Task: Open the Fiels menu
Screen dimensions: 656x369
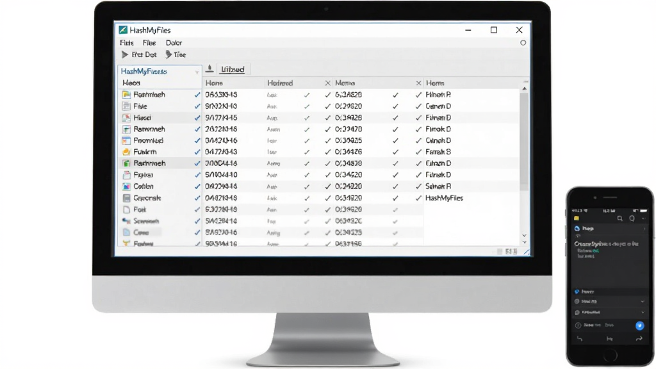Action: click(x=126, y=43)
